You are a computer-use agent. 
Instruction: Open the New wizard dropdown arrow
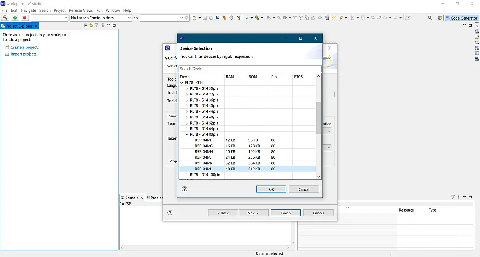click(x=200, y=18)
